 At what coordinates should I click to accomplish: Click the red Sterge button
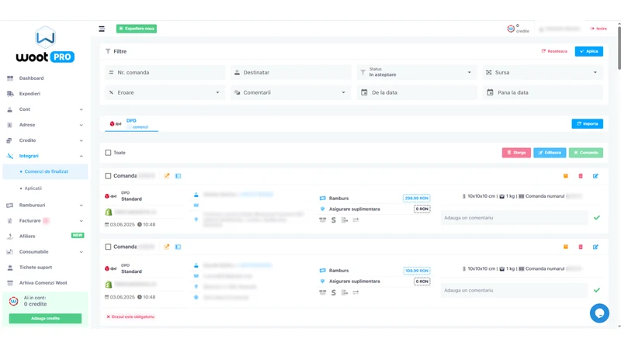(x=516, y=152)
